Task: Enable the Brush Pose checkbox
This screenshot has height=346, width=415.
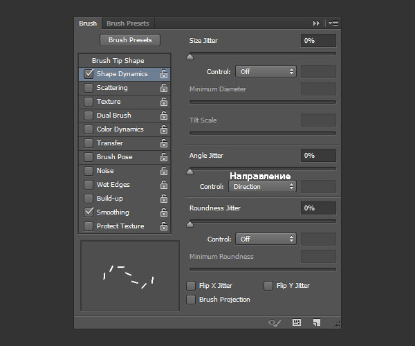Action: [x=89, y=156]
